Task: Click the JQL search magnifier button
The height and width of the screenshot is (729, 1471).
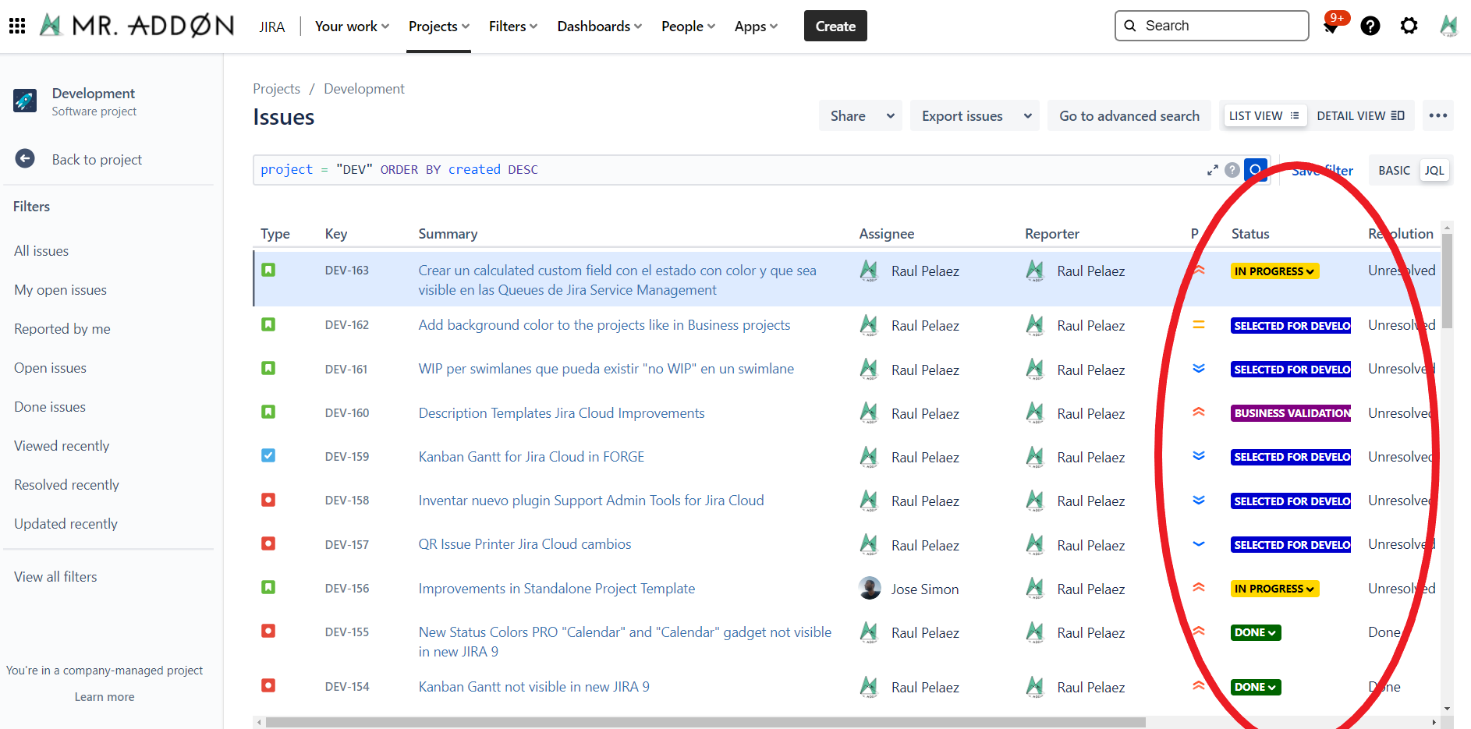Action: pyautogui.click(x=1255, y=170)
